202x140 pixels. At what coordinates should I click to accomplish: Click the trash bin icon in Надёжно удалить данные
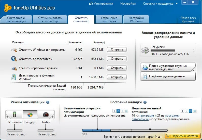tap(145, 76)
